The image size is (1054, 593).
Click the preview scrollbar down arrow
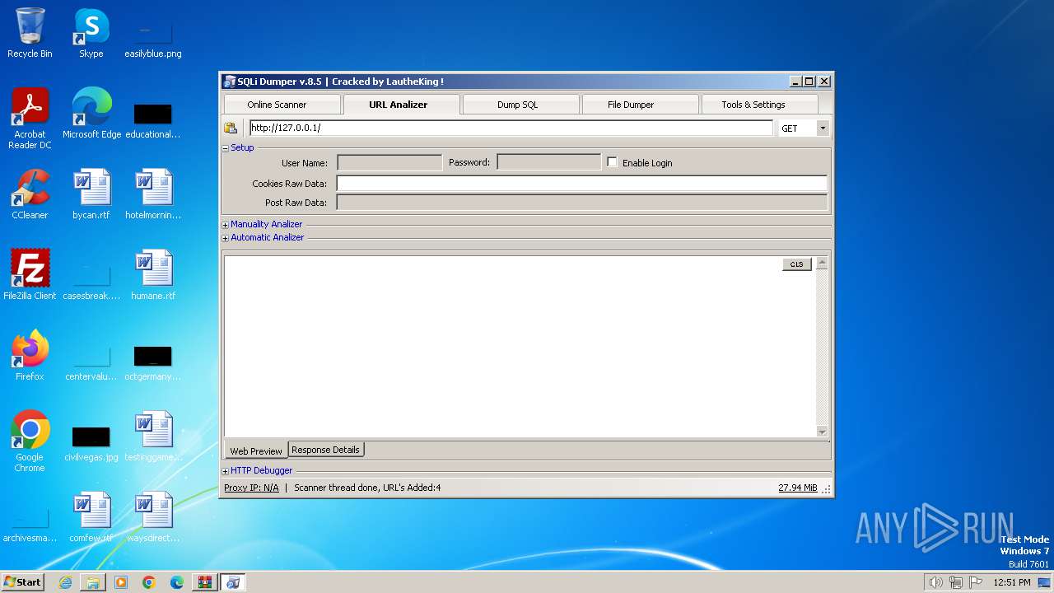(822, 432)
